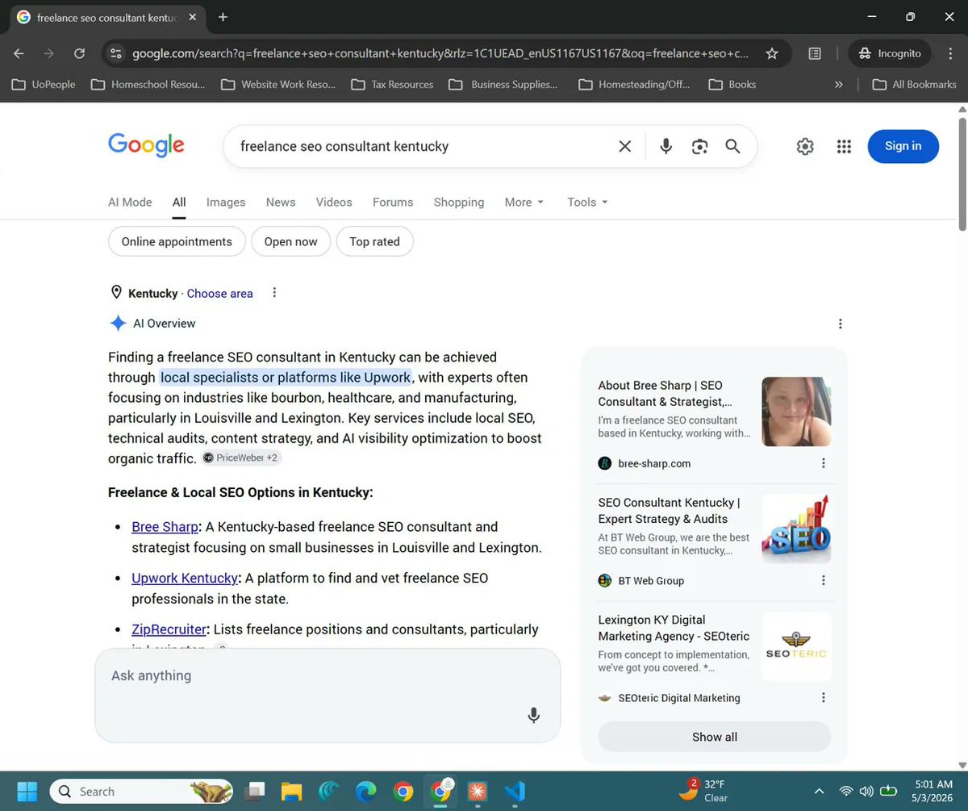
Task: Open Chrome three-dot menu
Action: (949, 53)
